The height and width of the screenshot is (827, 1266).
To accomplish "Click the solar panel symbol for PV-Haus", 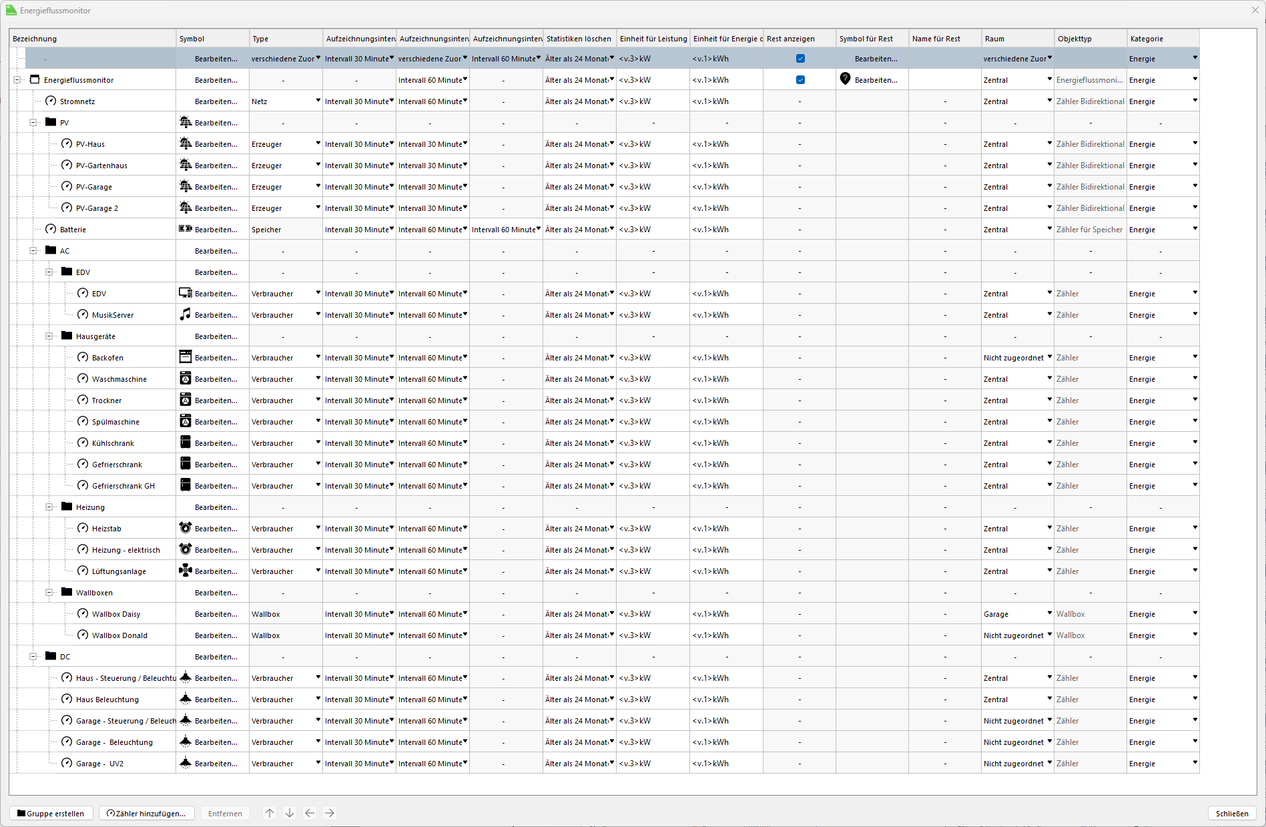I will point(186,144).
